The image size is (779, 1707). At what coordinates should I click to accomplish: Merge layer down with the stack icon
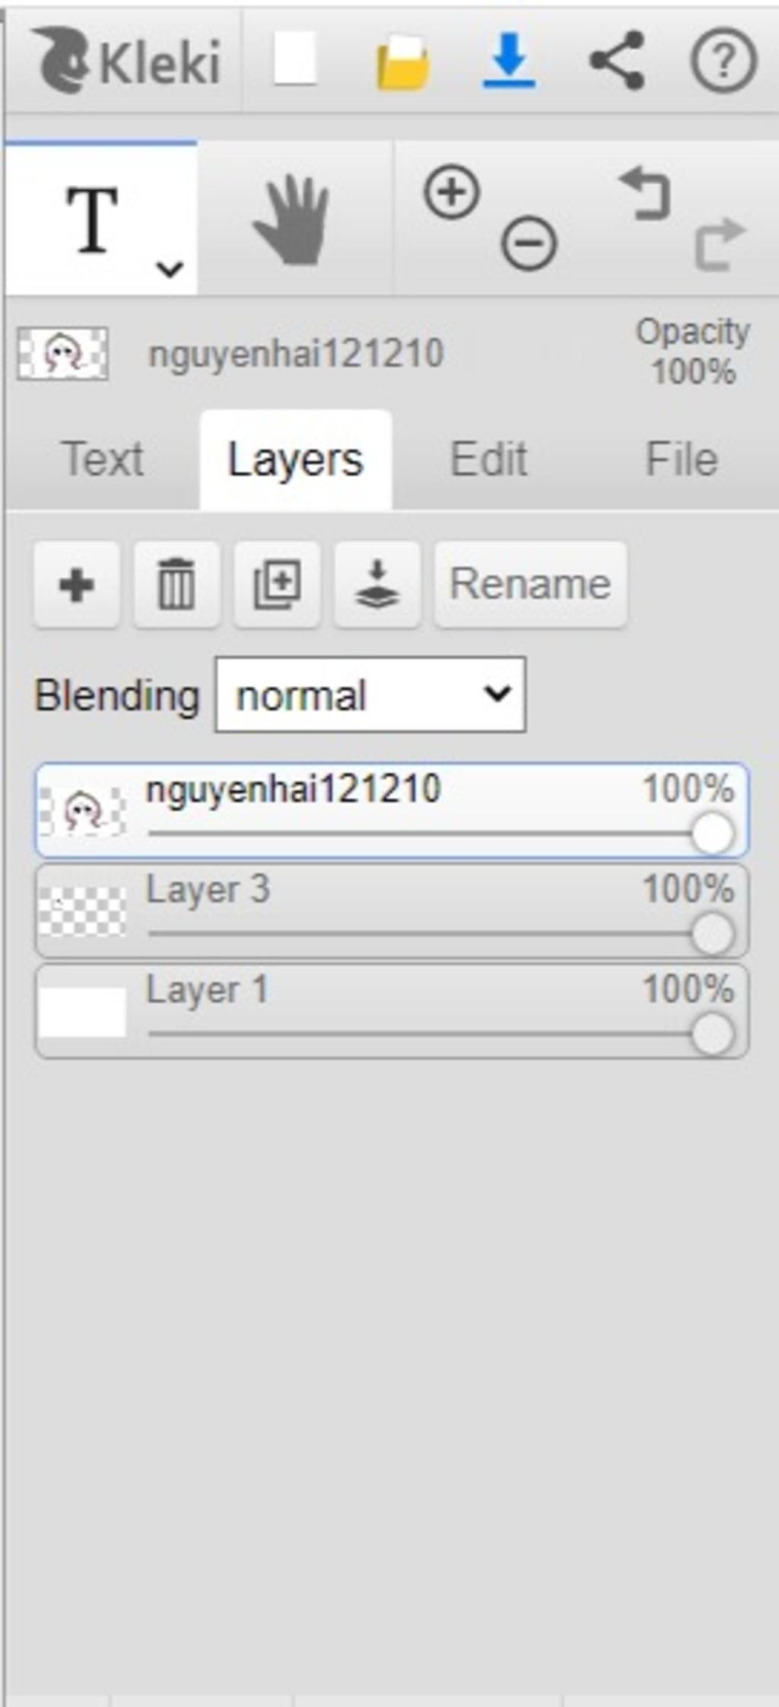pos(377,584)
